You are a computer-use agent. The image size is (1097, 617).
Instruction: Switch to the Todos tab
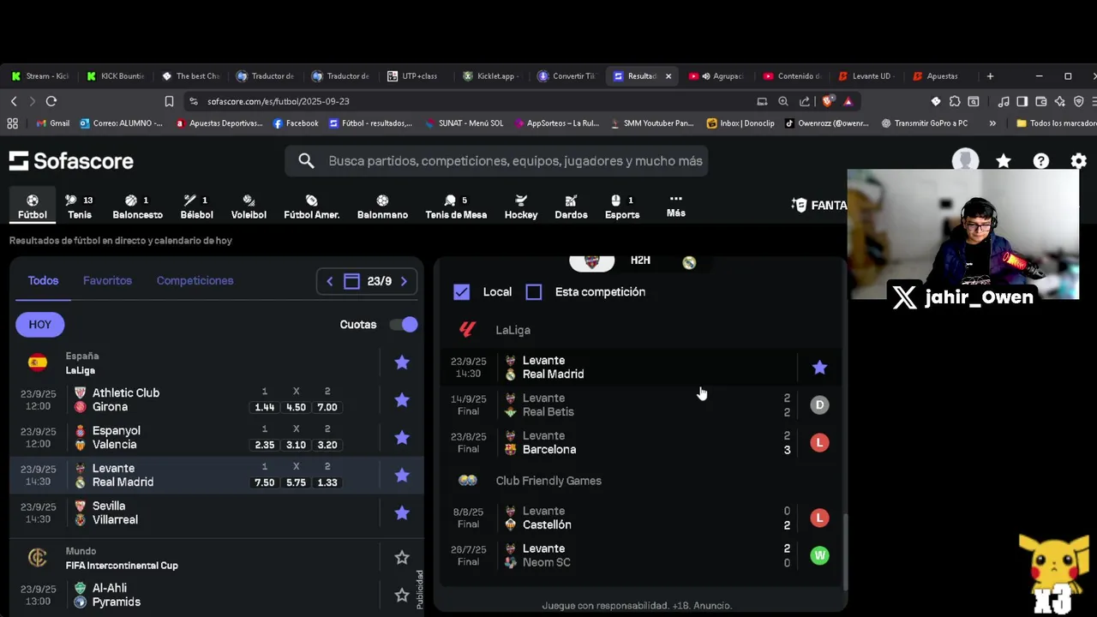click(43, 280)
